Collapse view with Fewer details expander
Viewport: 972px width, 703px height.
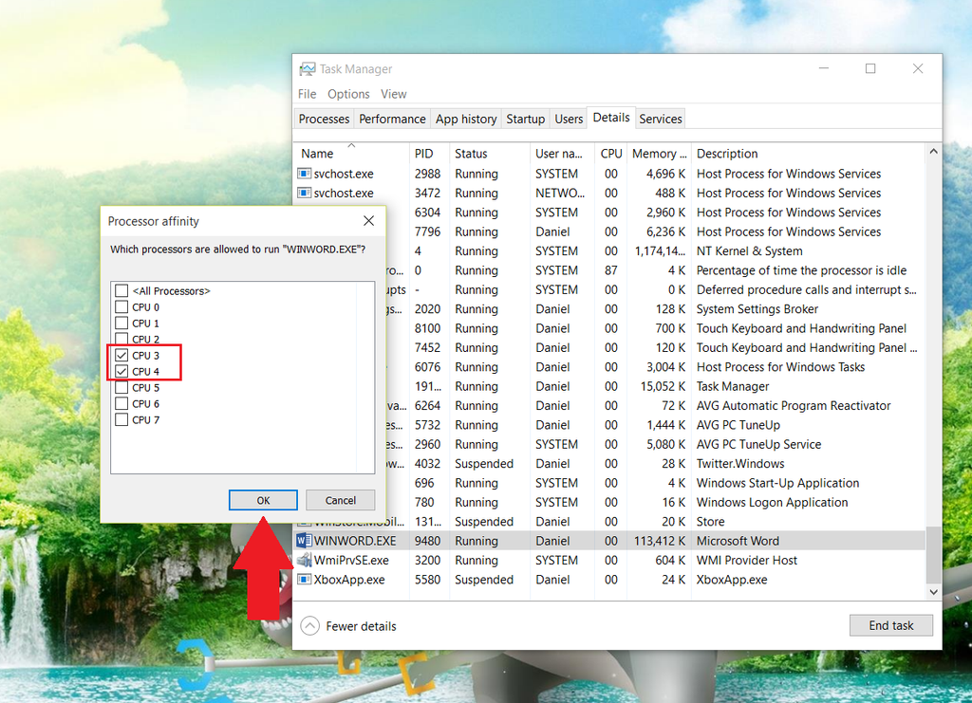pos(347,626)
